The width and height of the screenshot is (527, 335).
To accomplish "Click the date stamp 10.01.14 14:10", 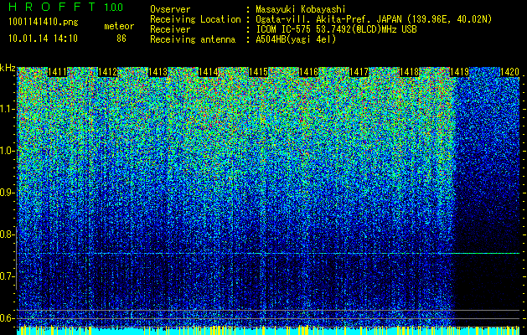I will (x=43, y=38).
